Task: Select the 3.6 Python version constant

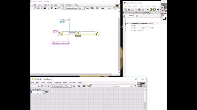Action: (x=55, y=32)
